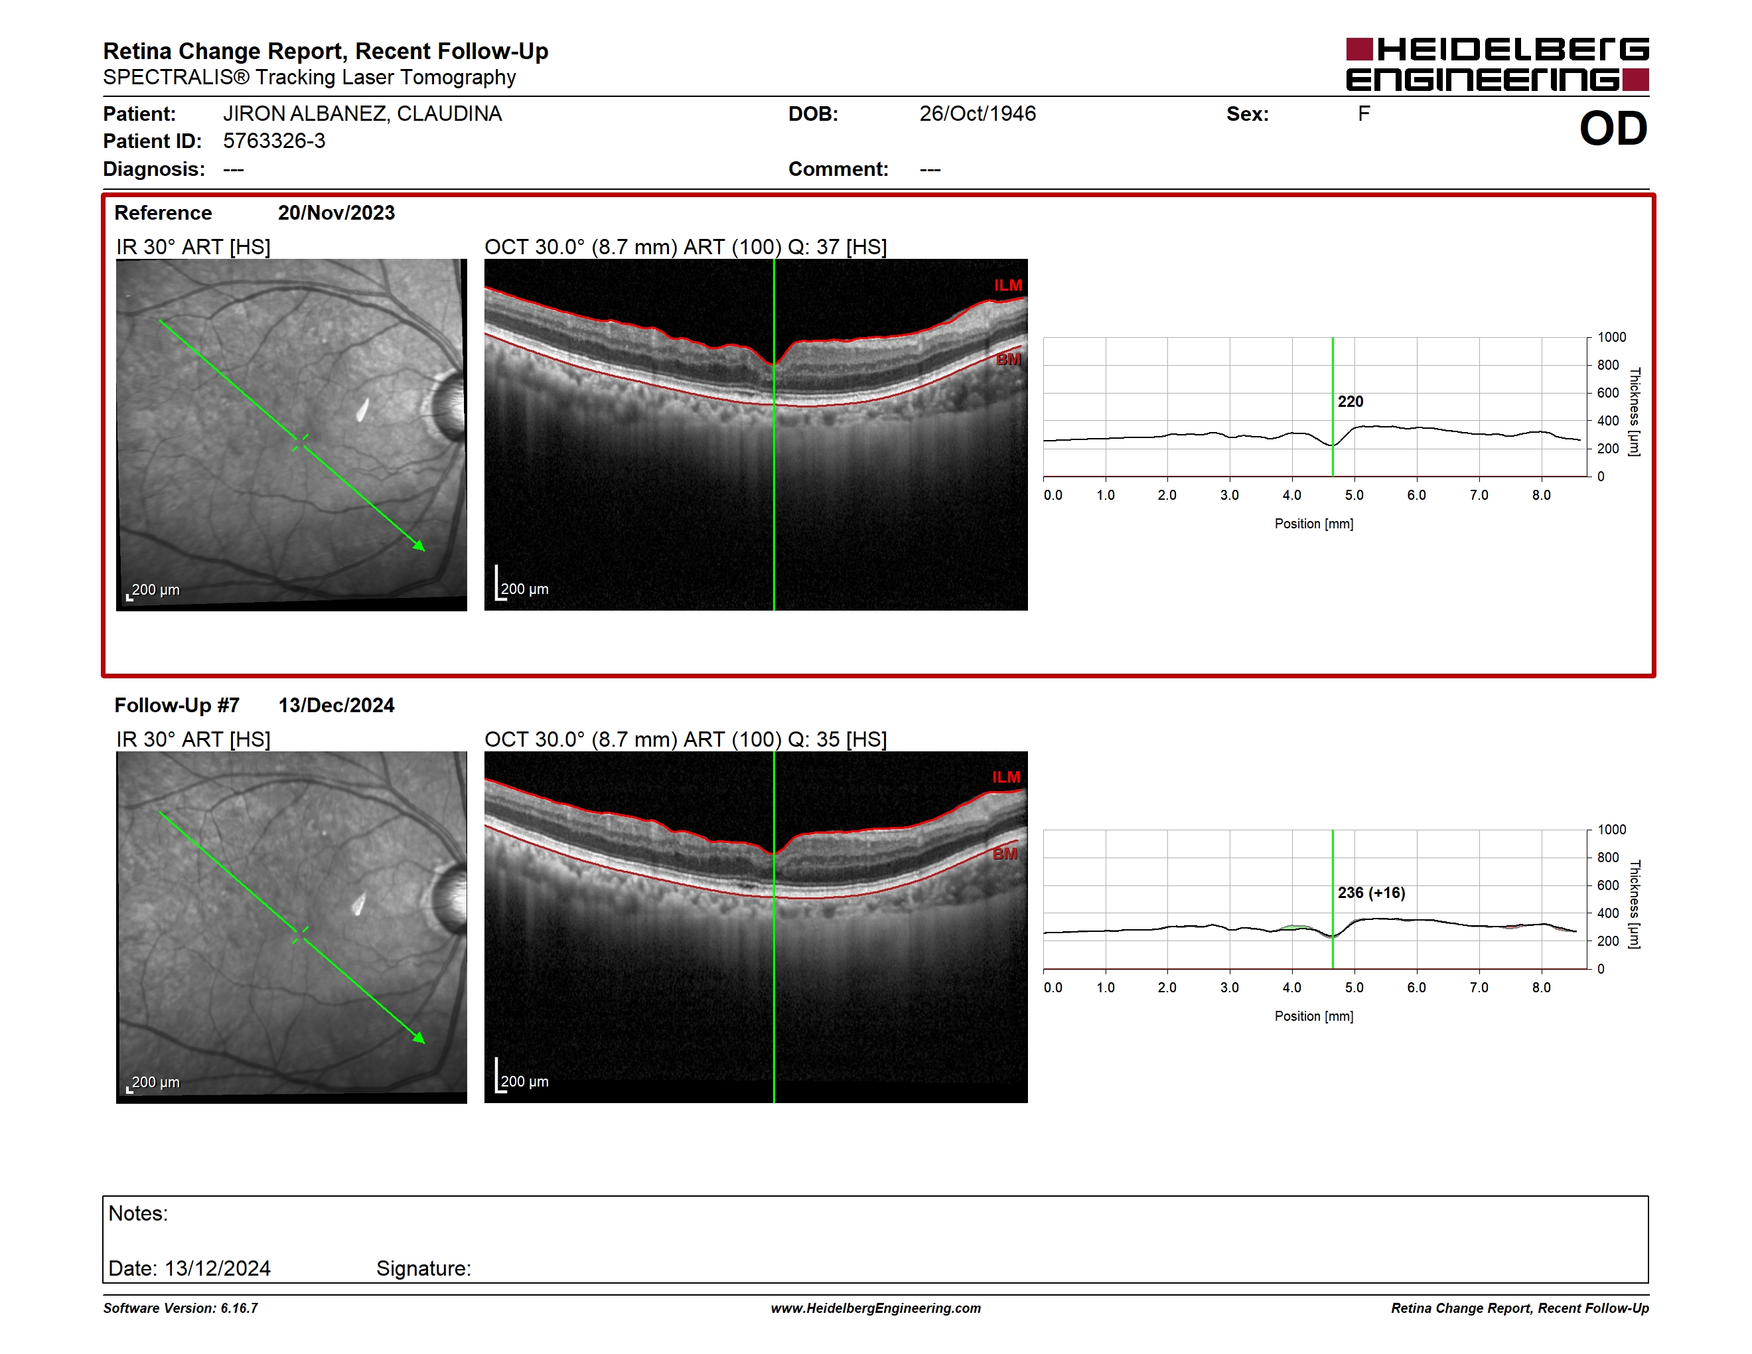1752x1354 pixels.
Task: Click the reference thickness value 220
Action: tap(1350, 401)
